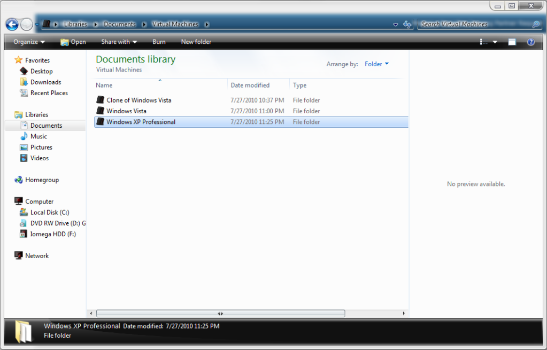Click the Network icon in navigation pane
This screenshot has width=547, height=350.
tap(19, 255)
